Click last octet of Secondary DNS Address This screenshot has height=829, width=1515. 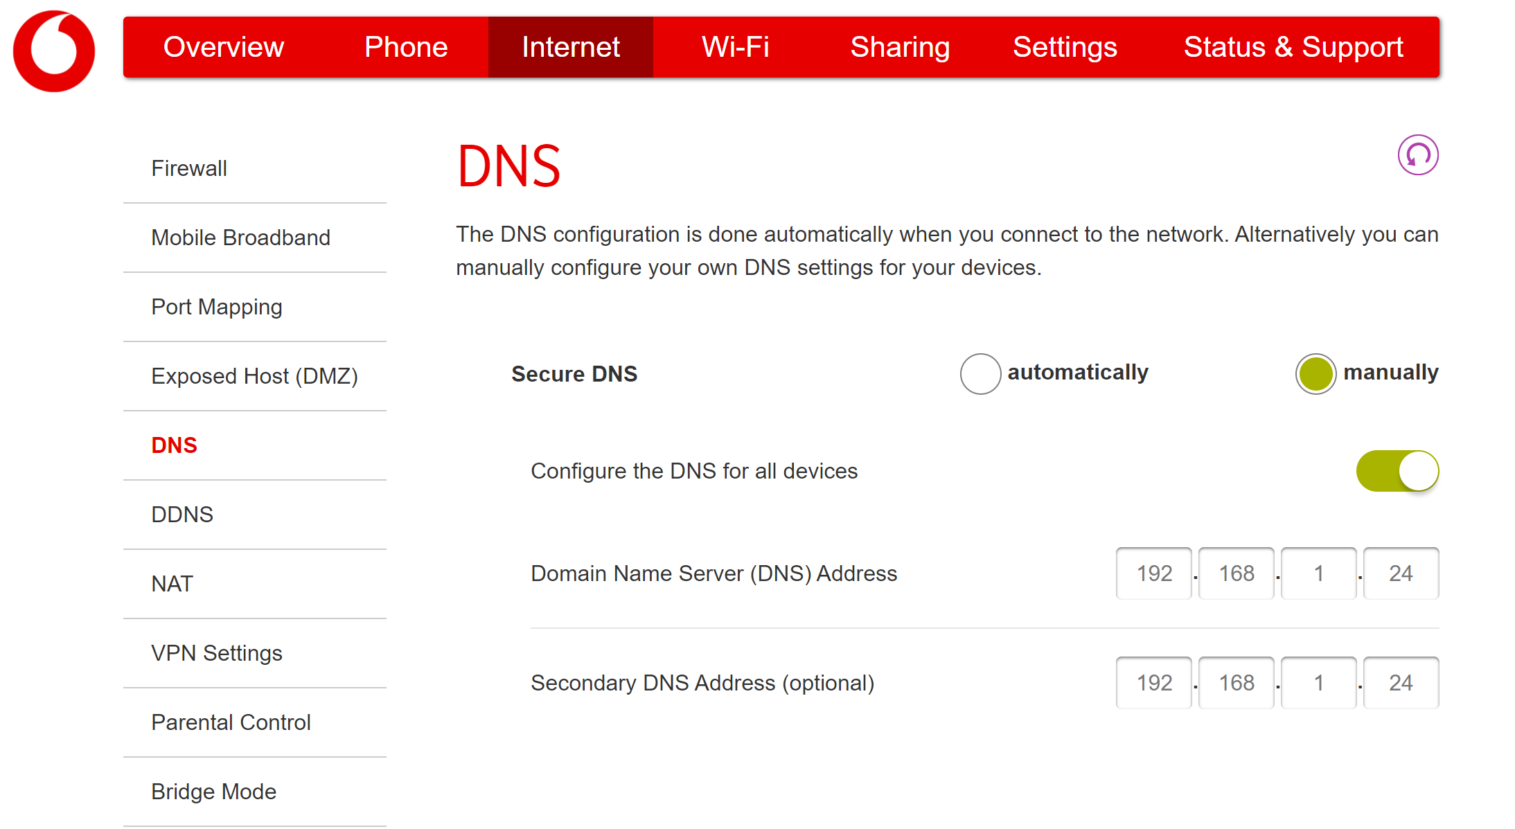tap(1401, 683)
